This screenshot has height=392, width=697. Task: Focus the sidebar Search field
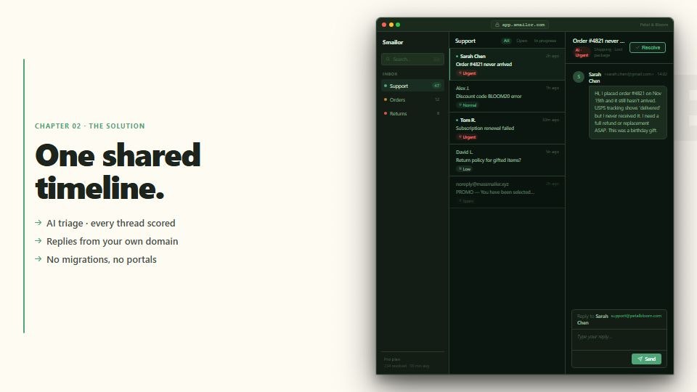pos(412,59)
